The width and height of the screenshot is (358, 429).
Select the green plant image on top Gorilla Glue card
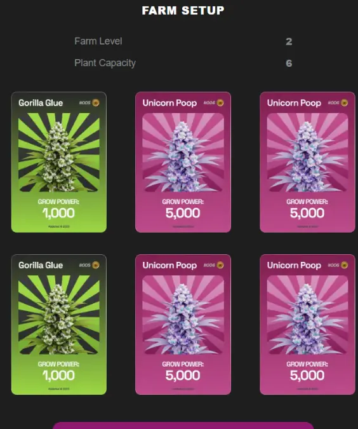point(59,153)
